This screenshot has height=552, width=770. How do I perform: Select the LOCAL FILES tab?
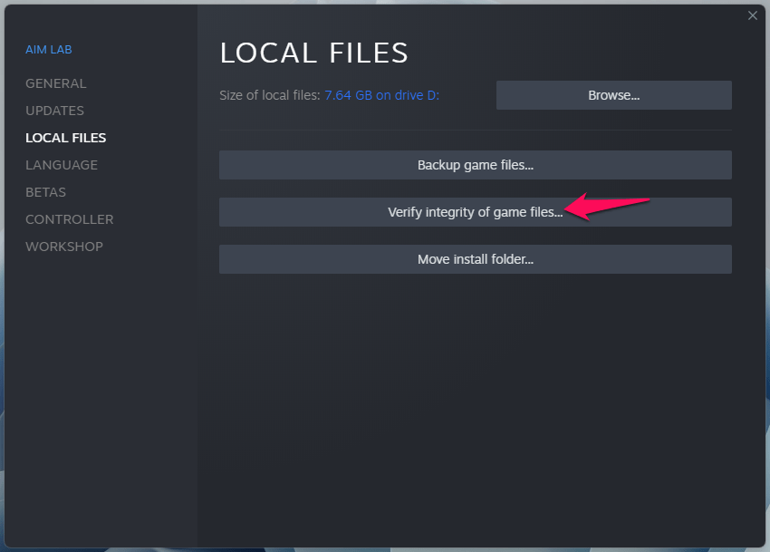pos(65,138)
